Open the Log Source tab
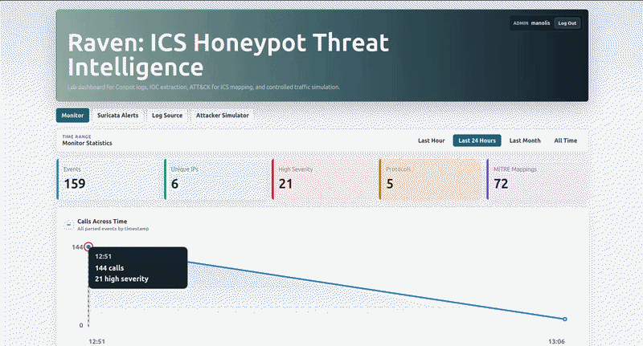 click(167, 116)
